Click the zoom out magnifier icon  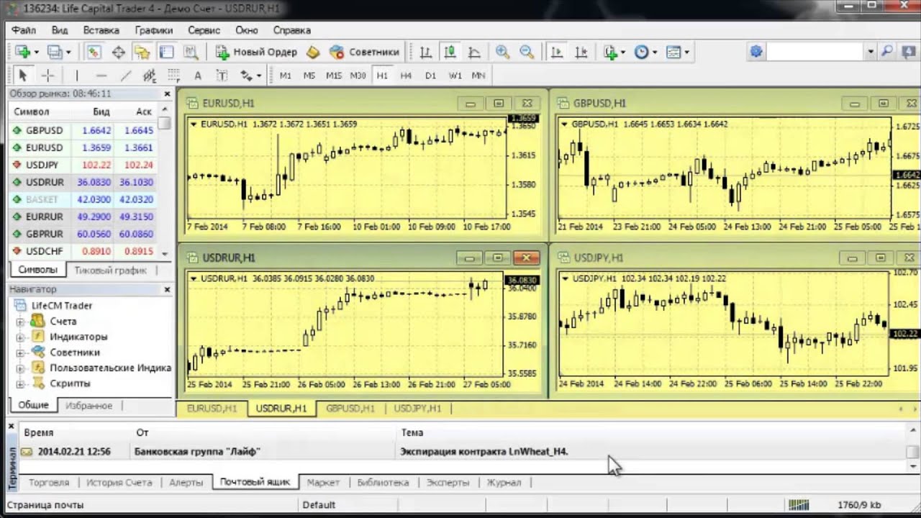click(x=527, y=52)
